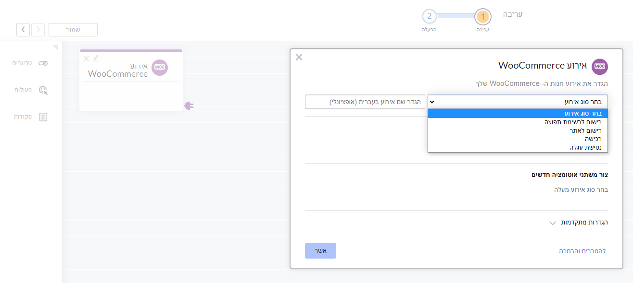
Task: Click the אירוע WooCommerce node title on canvas
Action: pos(118,70)
